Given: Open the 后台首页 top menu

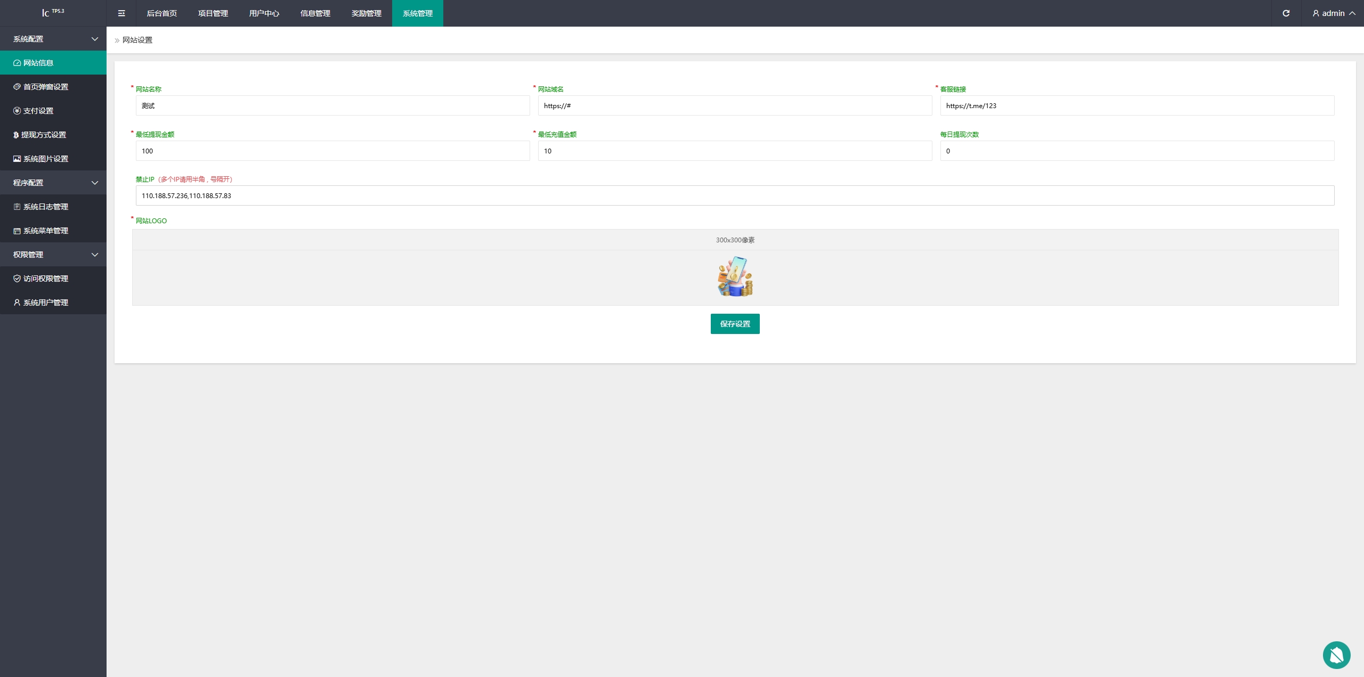Looking at the screenshot, I should tap(162, 13).
